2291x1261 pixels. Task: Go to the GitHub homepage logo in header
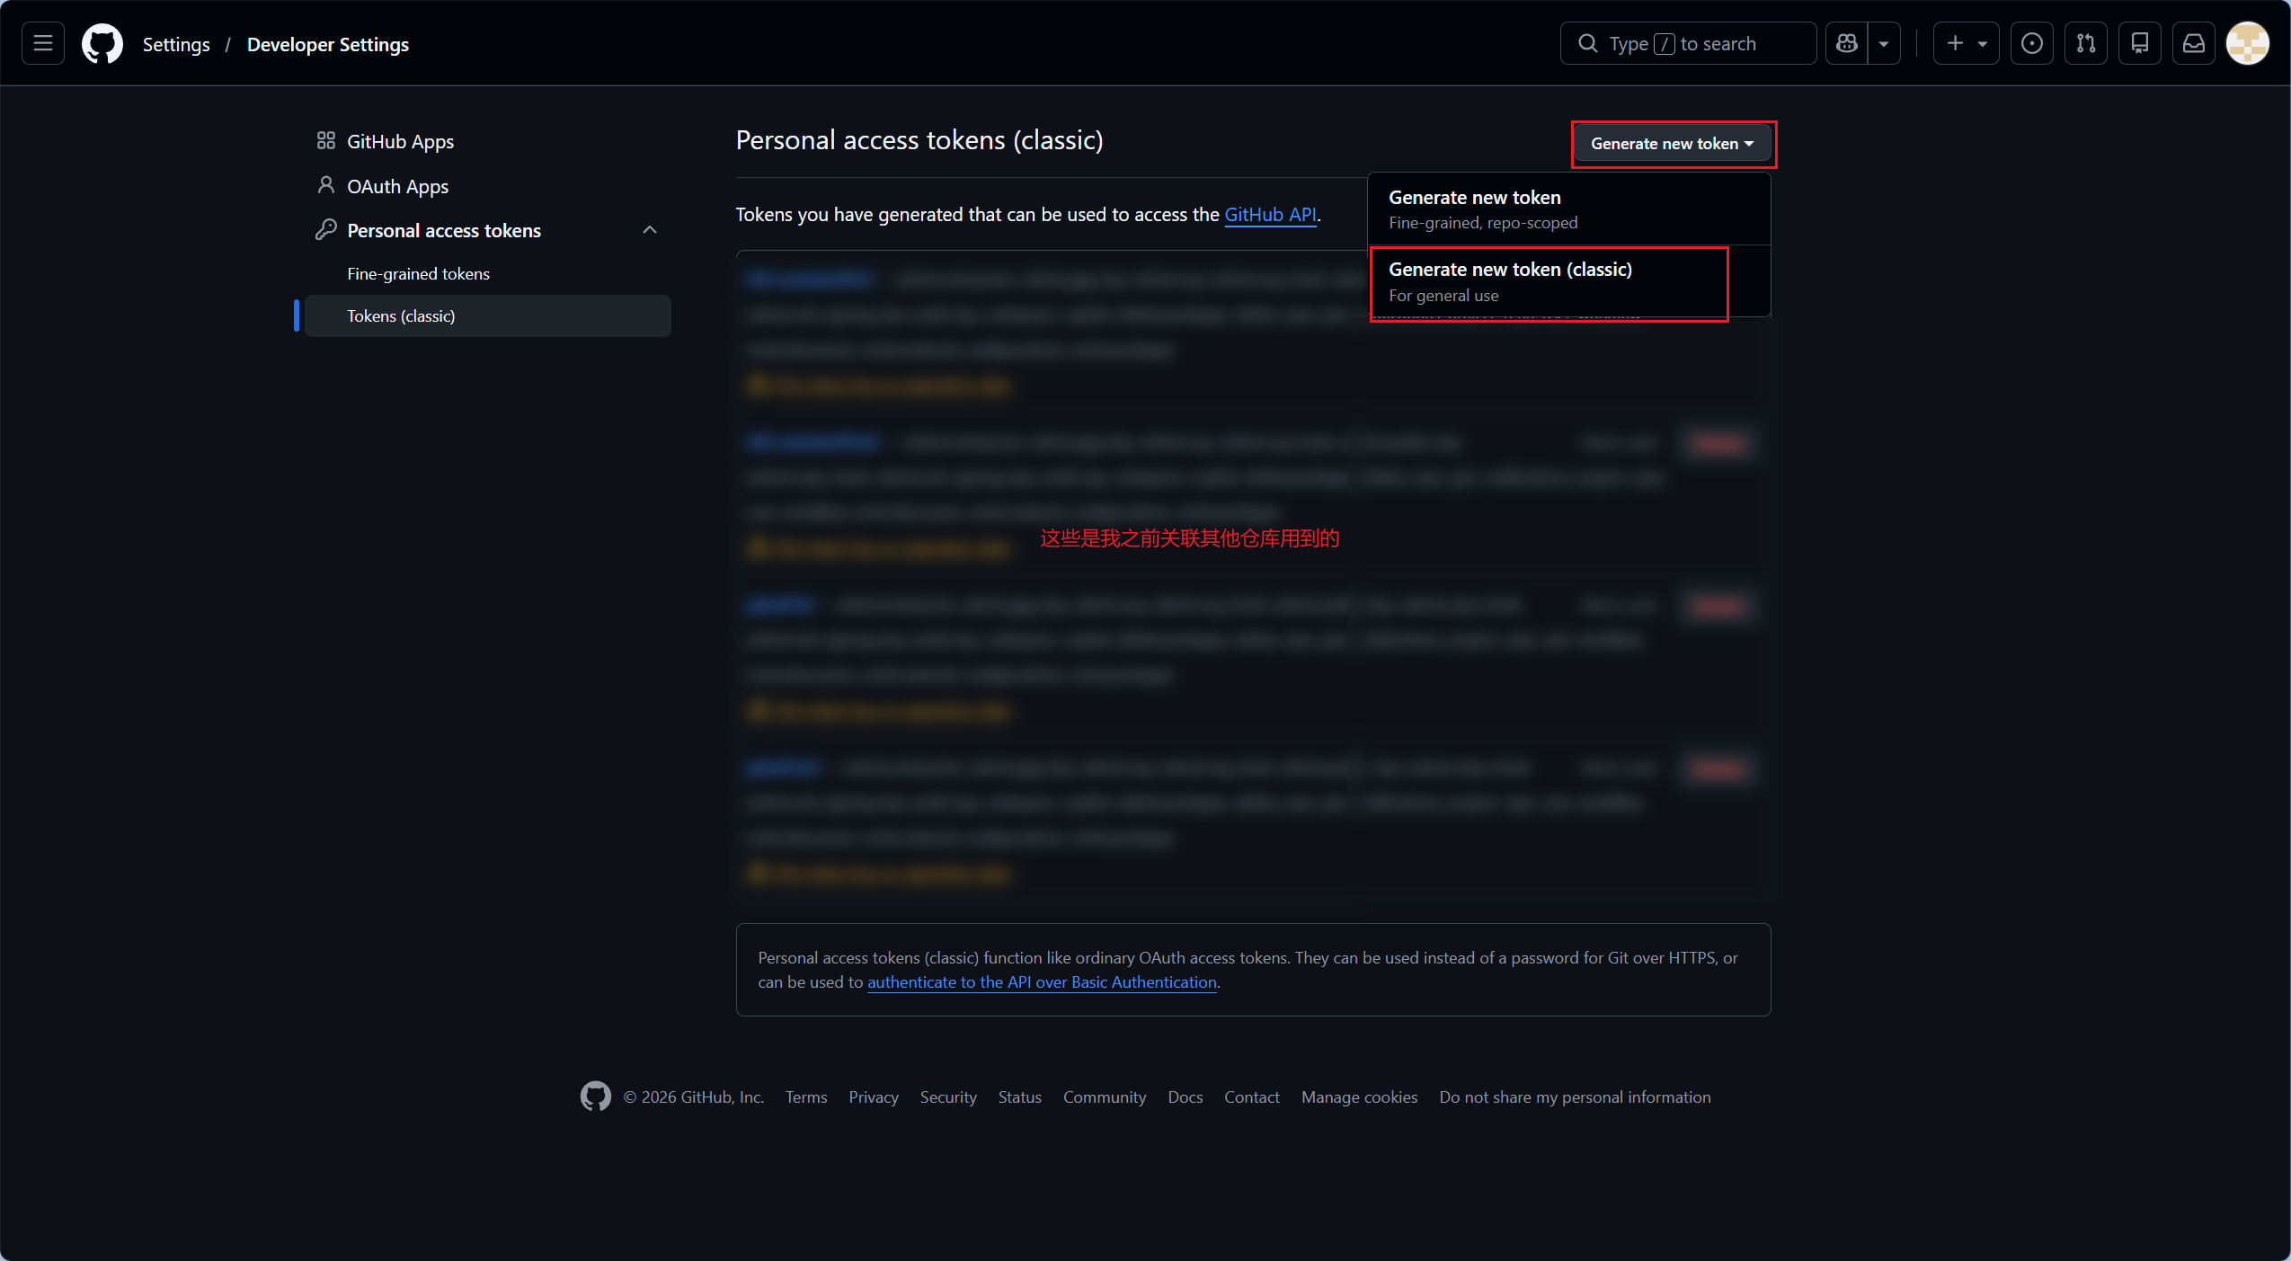click(102, 43)
